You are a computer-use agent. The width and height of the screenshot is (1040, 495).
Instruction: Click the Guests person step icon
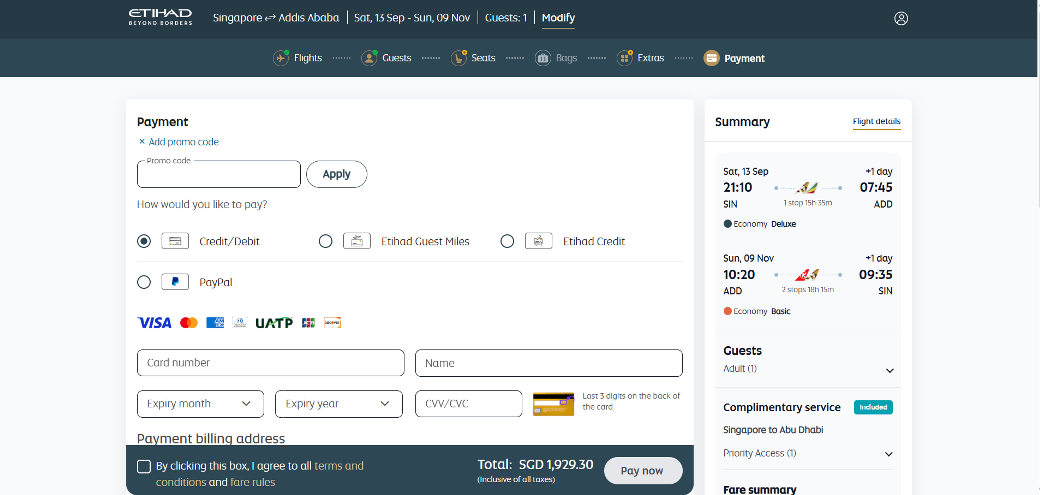point(369,58)
